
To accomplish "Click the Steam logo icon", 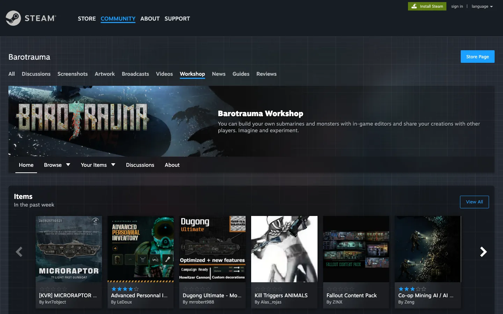I will [13, 18].
